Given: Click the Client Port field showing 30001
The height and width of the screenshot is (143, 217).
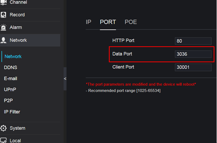Looking at the screenshot, I should point(193,67).
